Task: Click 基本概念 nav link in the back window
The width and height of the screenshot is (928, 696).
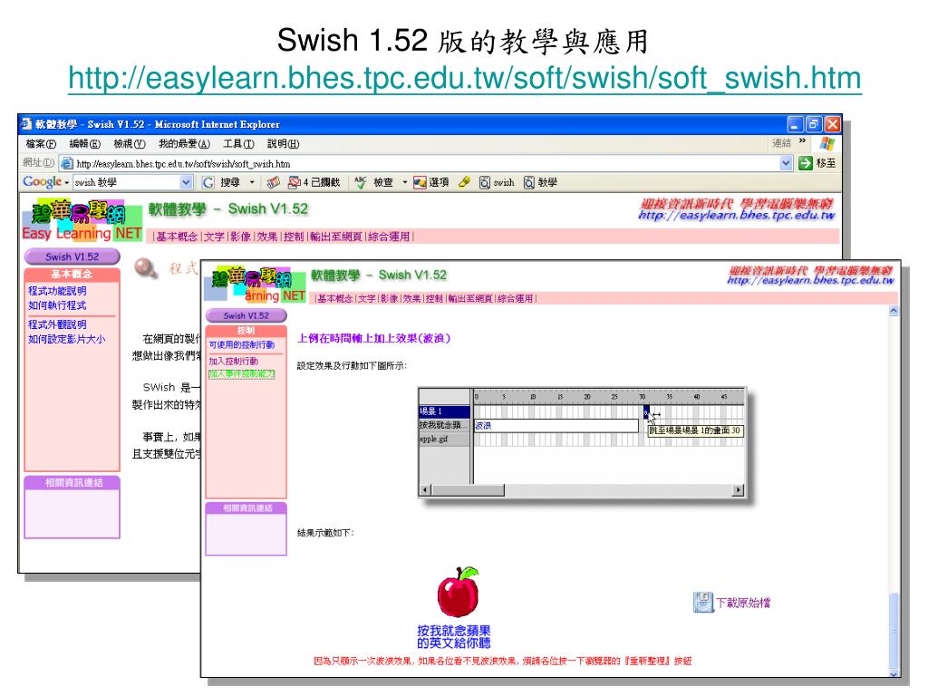Action: coord(177,237)
